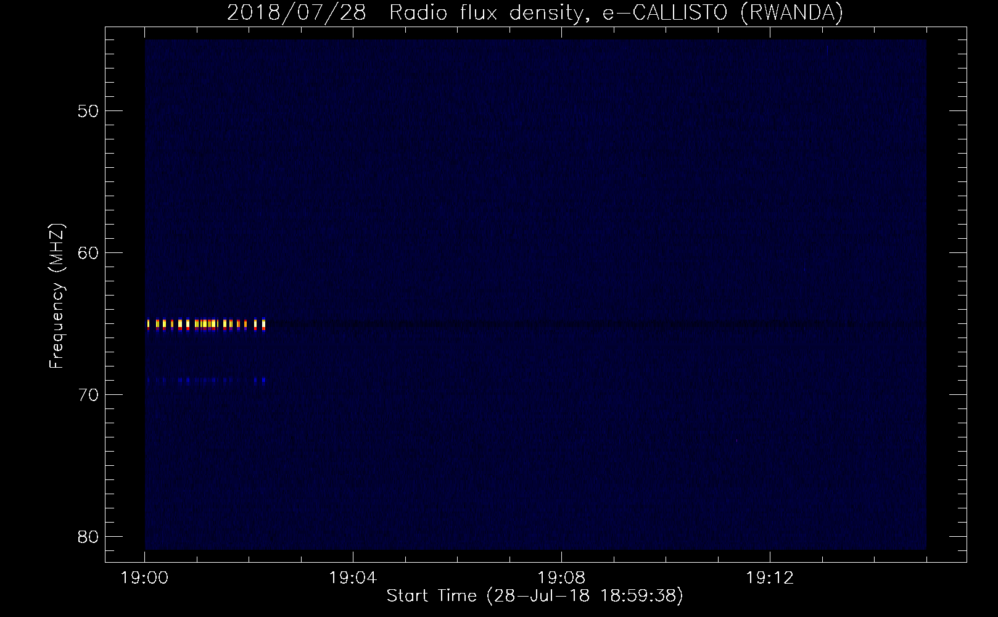Click the faint blue band near 69 MHz

[x=206, y=381]
